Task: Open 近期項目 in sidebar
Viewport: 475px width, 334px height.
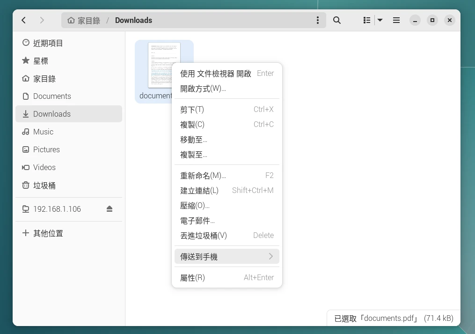Action: 48,43
